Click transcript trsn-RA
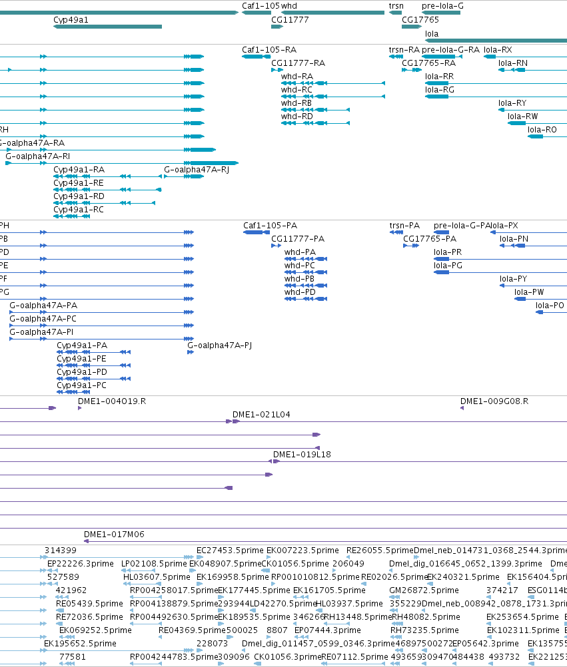This screenshot has height=667, width=567. (404, 50)
